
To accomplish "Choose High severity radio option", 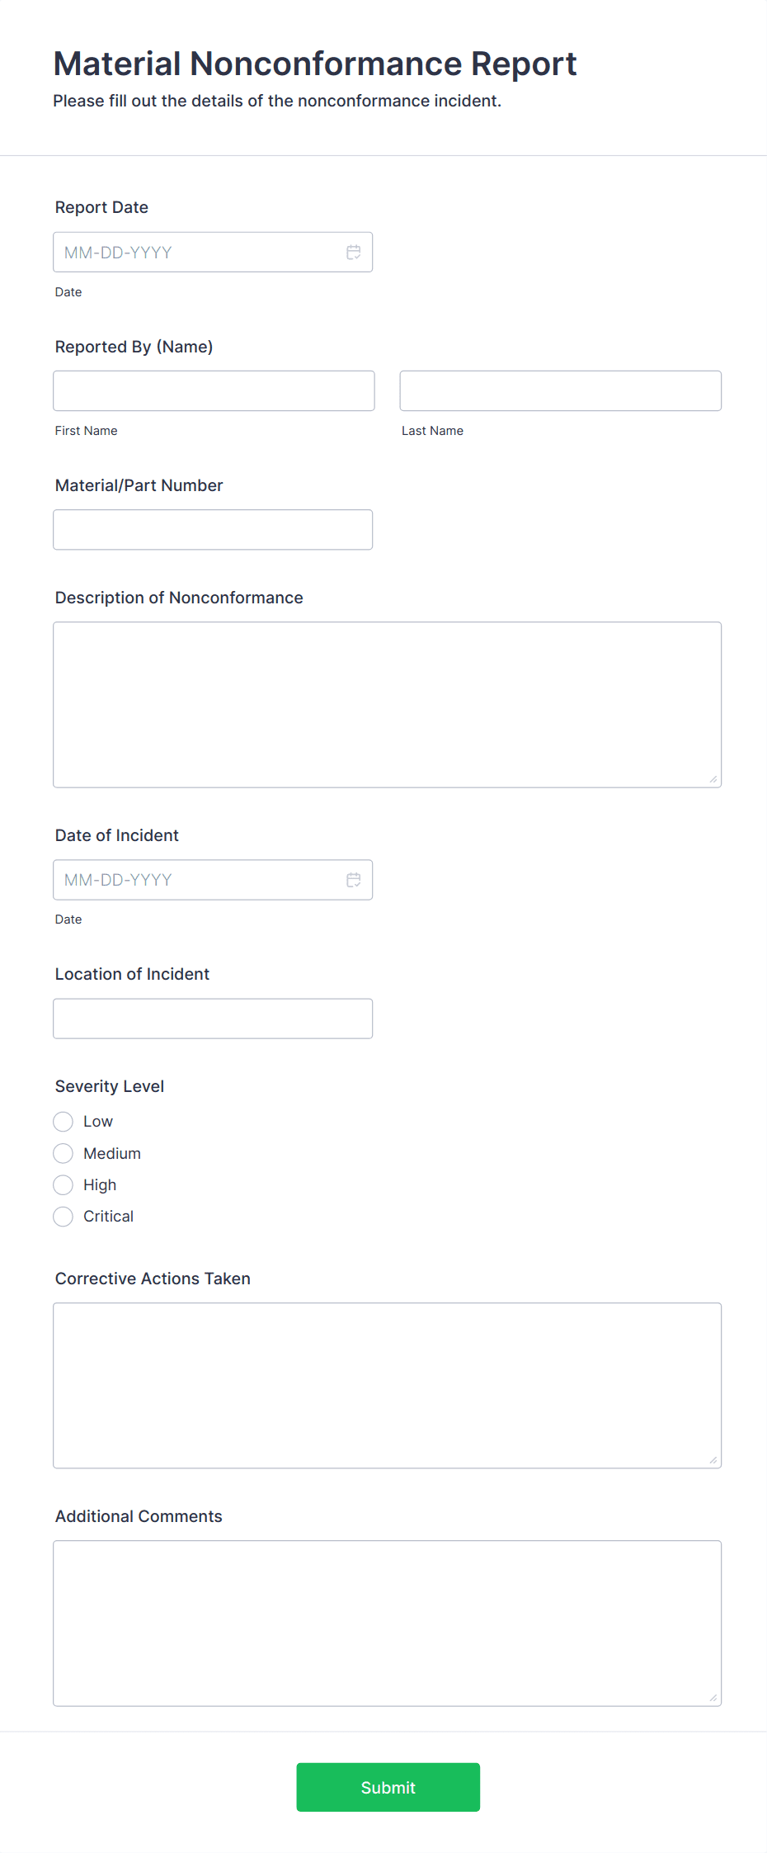I will tap(64, 1185).
